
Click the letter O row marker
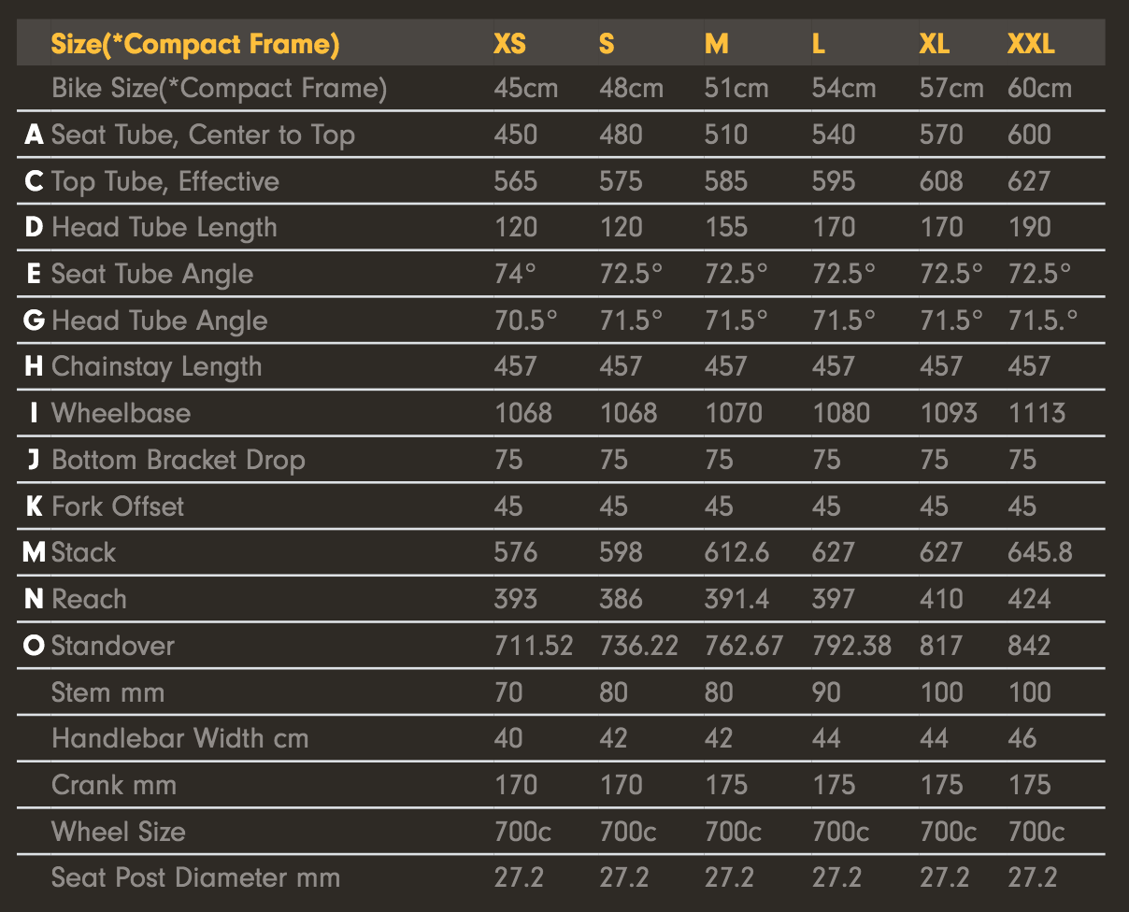pos(34,646)
